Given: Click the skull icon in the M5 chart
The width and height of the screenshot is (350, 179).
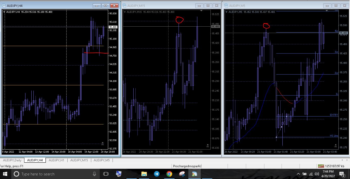Looking at the screenshot, I should 335,146.
